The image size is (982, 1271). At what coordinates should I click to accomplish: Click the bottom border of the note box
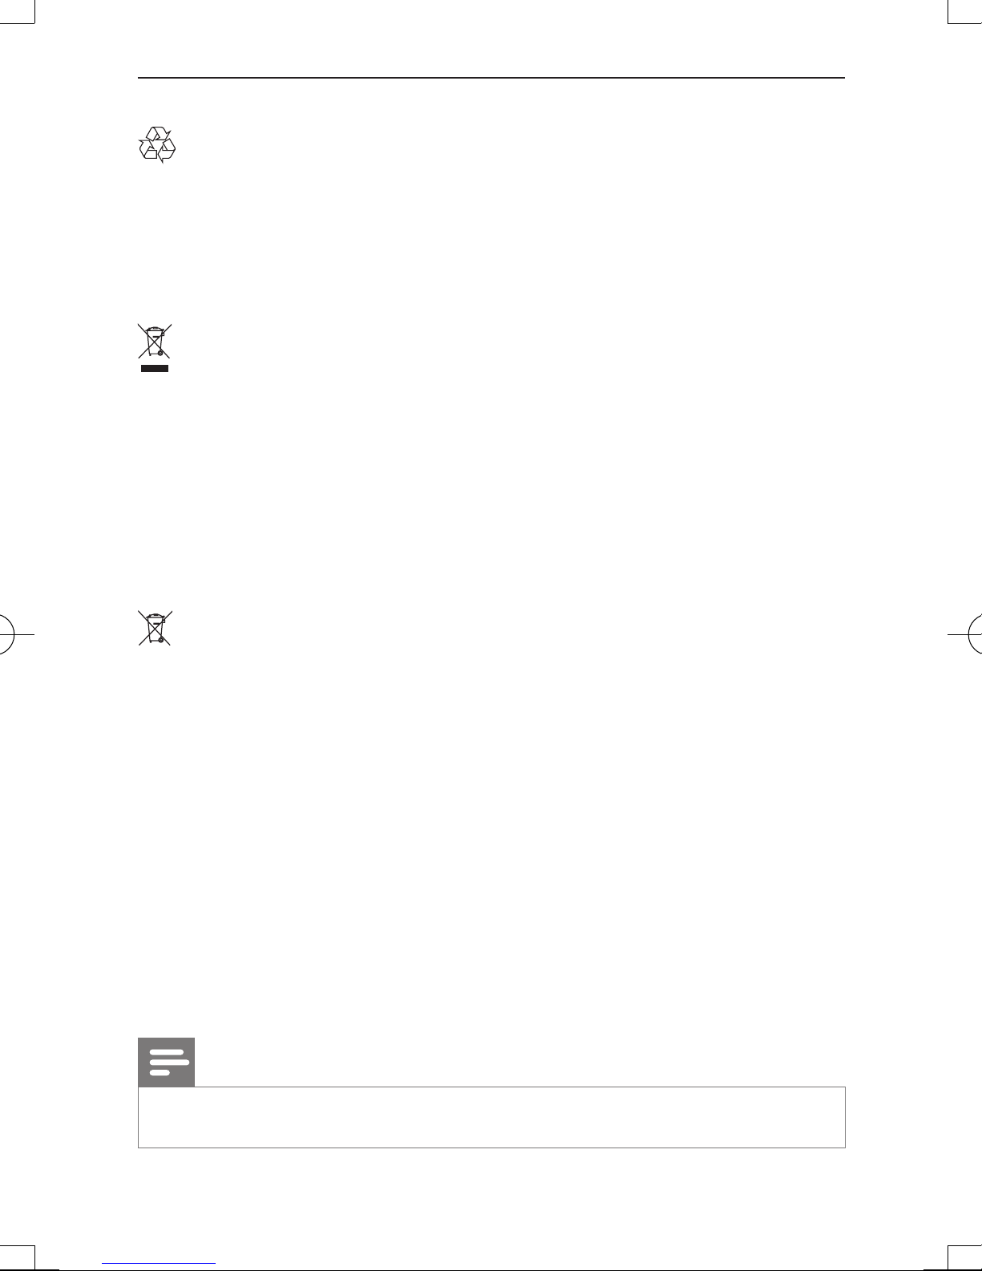coord(491,1148)
